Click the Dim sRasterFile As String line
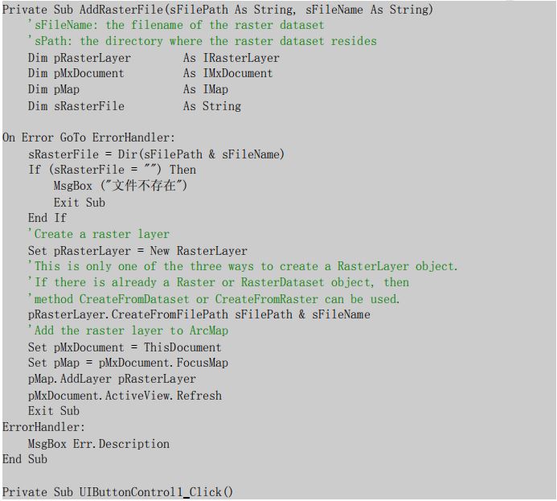The image size is (557, 501). [134, 106]
